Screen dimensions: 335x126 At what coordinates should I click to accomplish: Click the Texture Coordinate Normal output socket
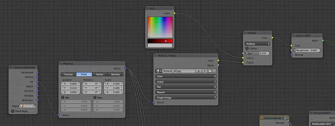[x=38, y=77]
